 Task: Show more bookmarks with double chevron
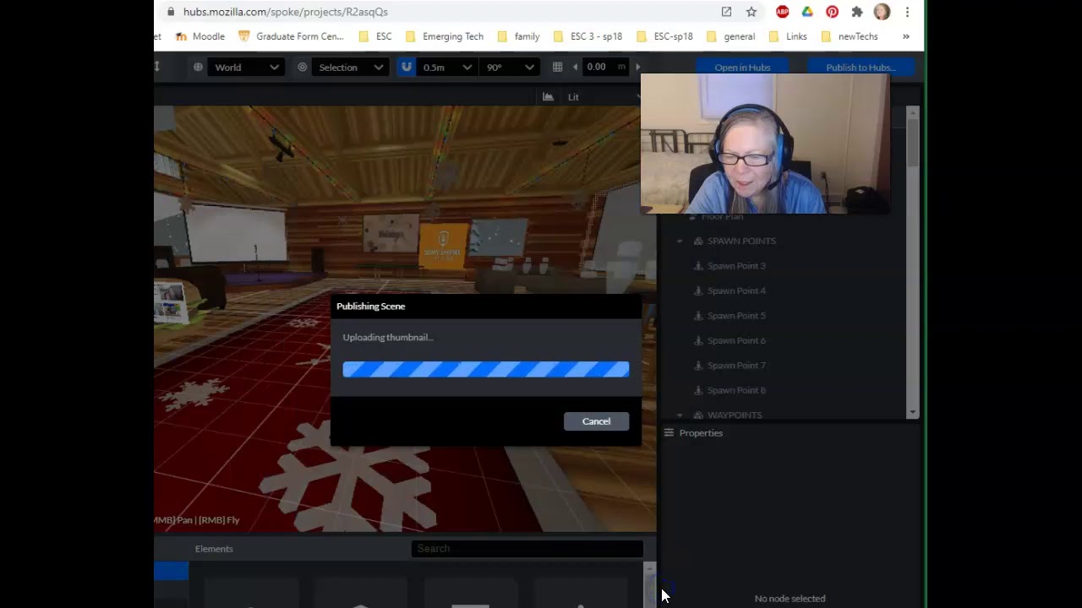tap(906, 36)
